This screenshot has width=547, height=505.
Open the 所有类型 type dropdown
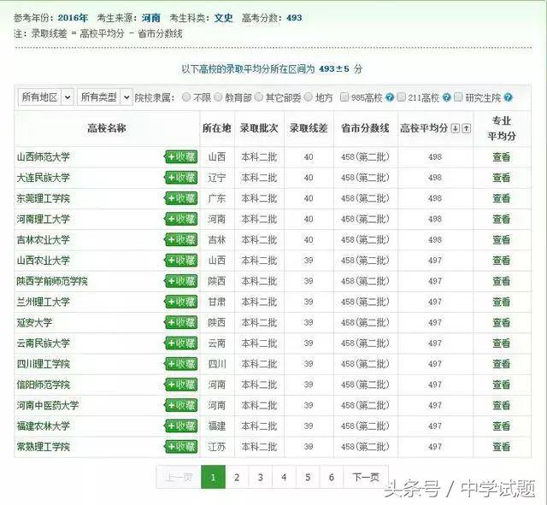point(104,97)
